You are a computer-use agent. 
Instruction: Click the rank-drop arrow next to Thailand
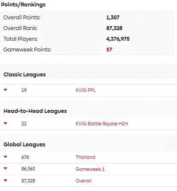6,157
